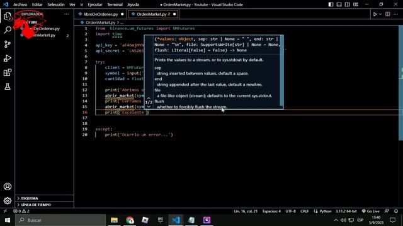
Task: Open the purple Twitch taskbar icon
Action: tap(207, 220)
